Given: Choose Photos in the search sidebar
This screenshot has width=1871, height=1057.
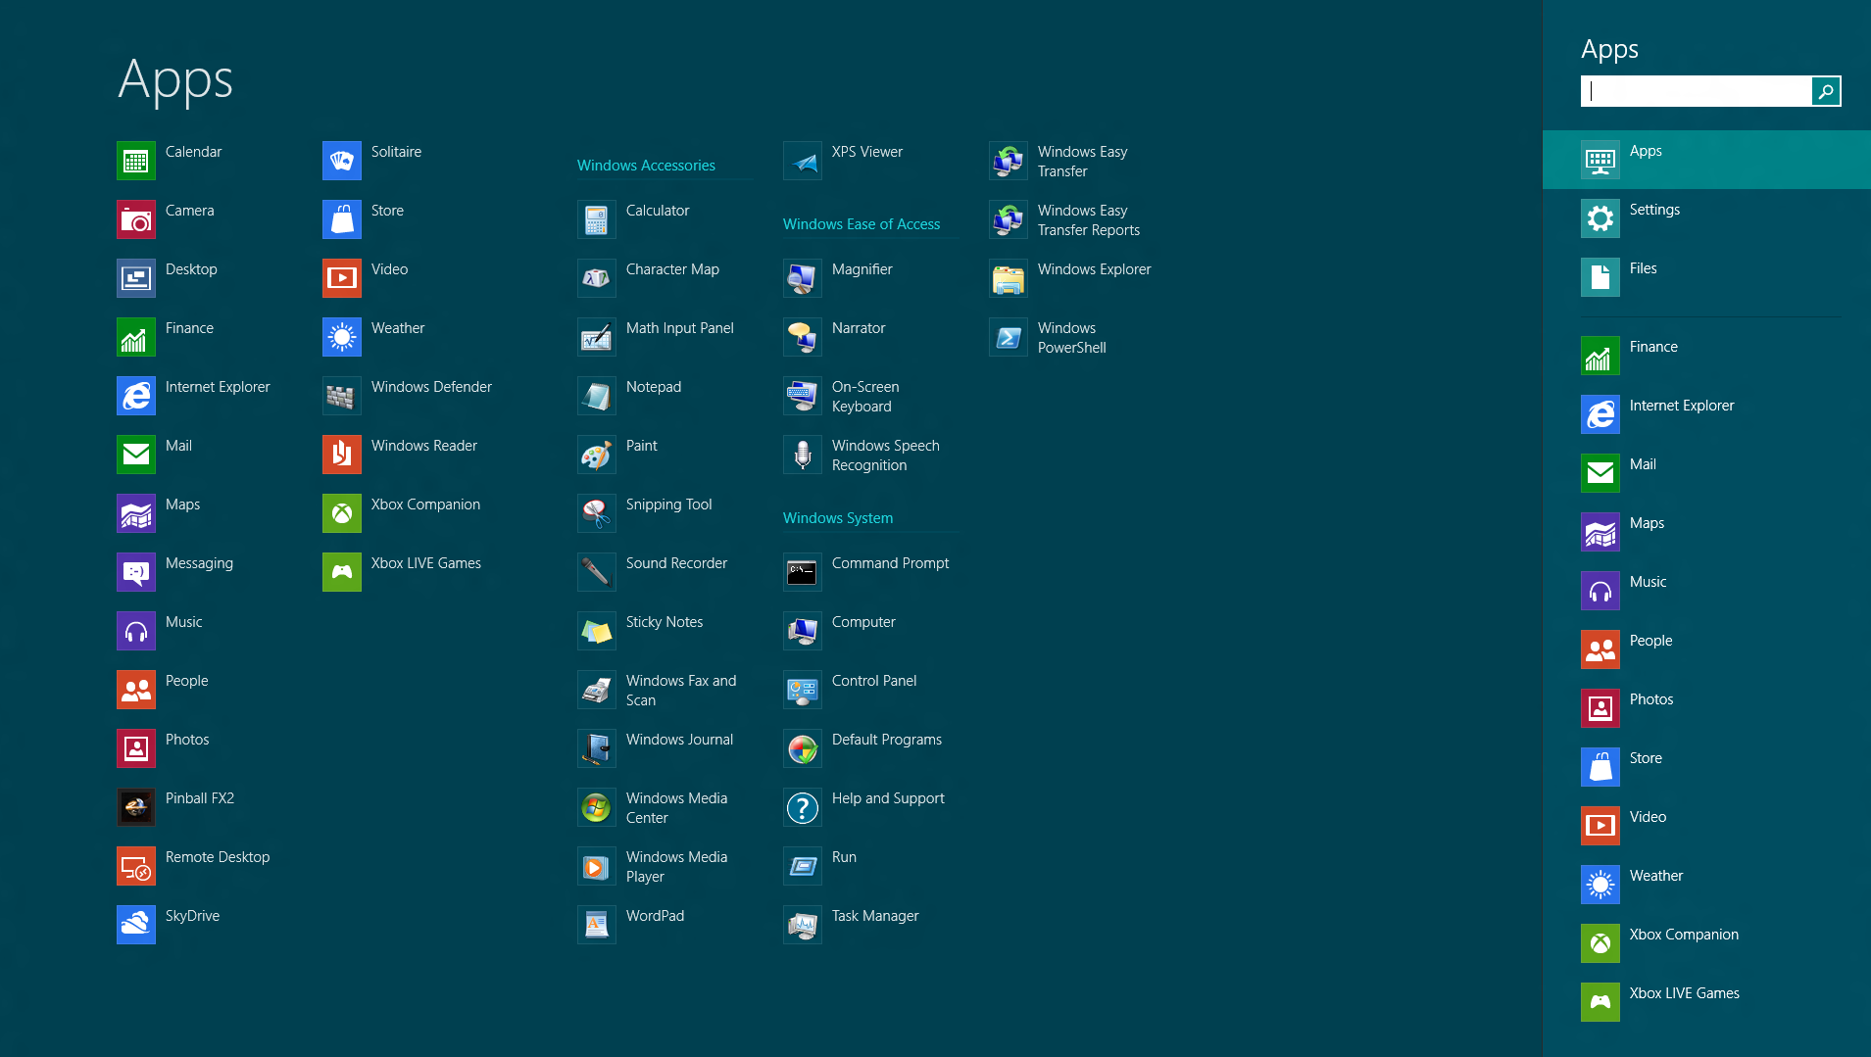Looking at the screenshot, I should point(1706,708).
